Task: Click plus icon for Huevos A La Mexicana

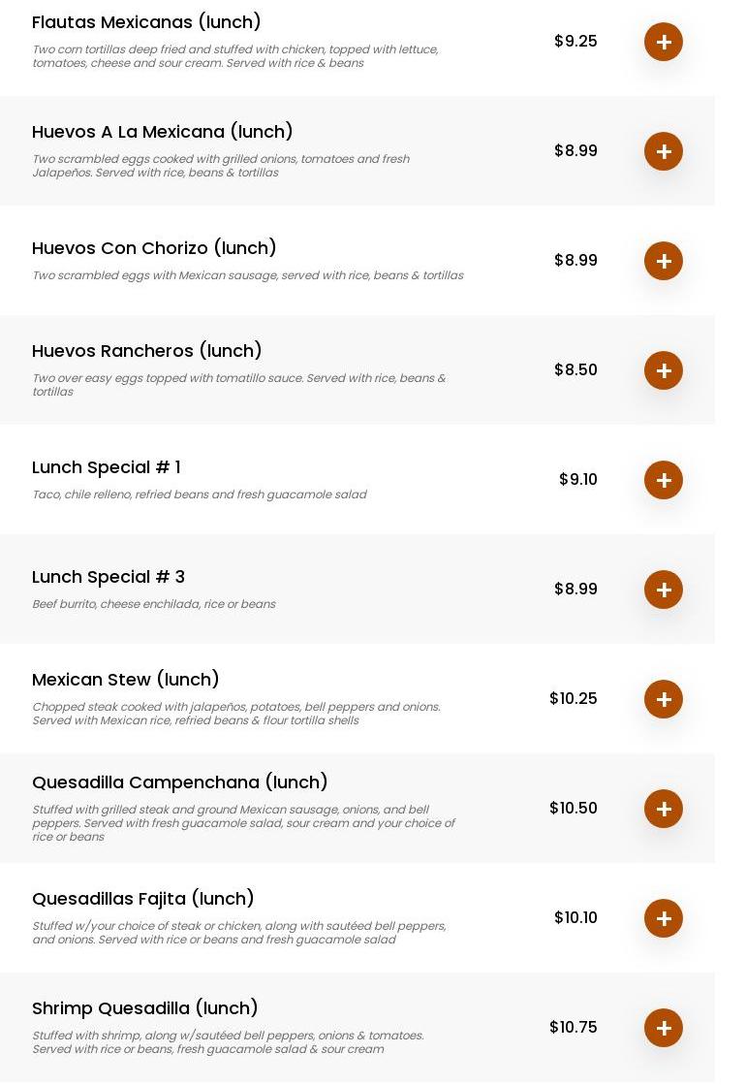Action: coord(664,151)
